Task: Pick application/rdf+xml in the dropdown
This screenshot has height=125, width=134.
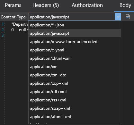Action: click(75, 92)
